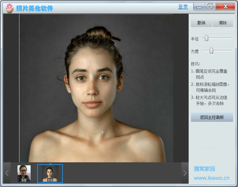Viewport: 238px width, 187px height.
Task: Click the 返回主控面板 button
Action: (x=212, y=117)
